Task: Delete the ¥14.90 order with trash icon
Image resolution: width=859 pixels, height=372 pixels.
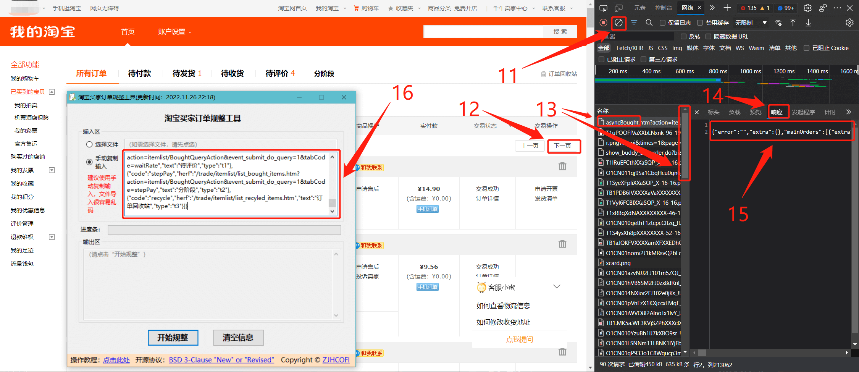Action: tap(562, 166)
